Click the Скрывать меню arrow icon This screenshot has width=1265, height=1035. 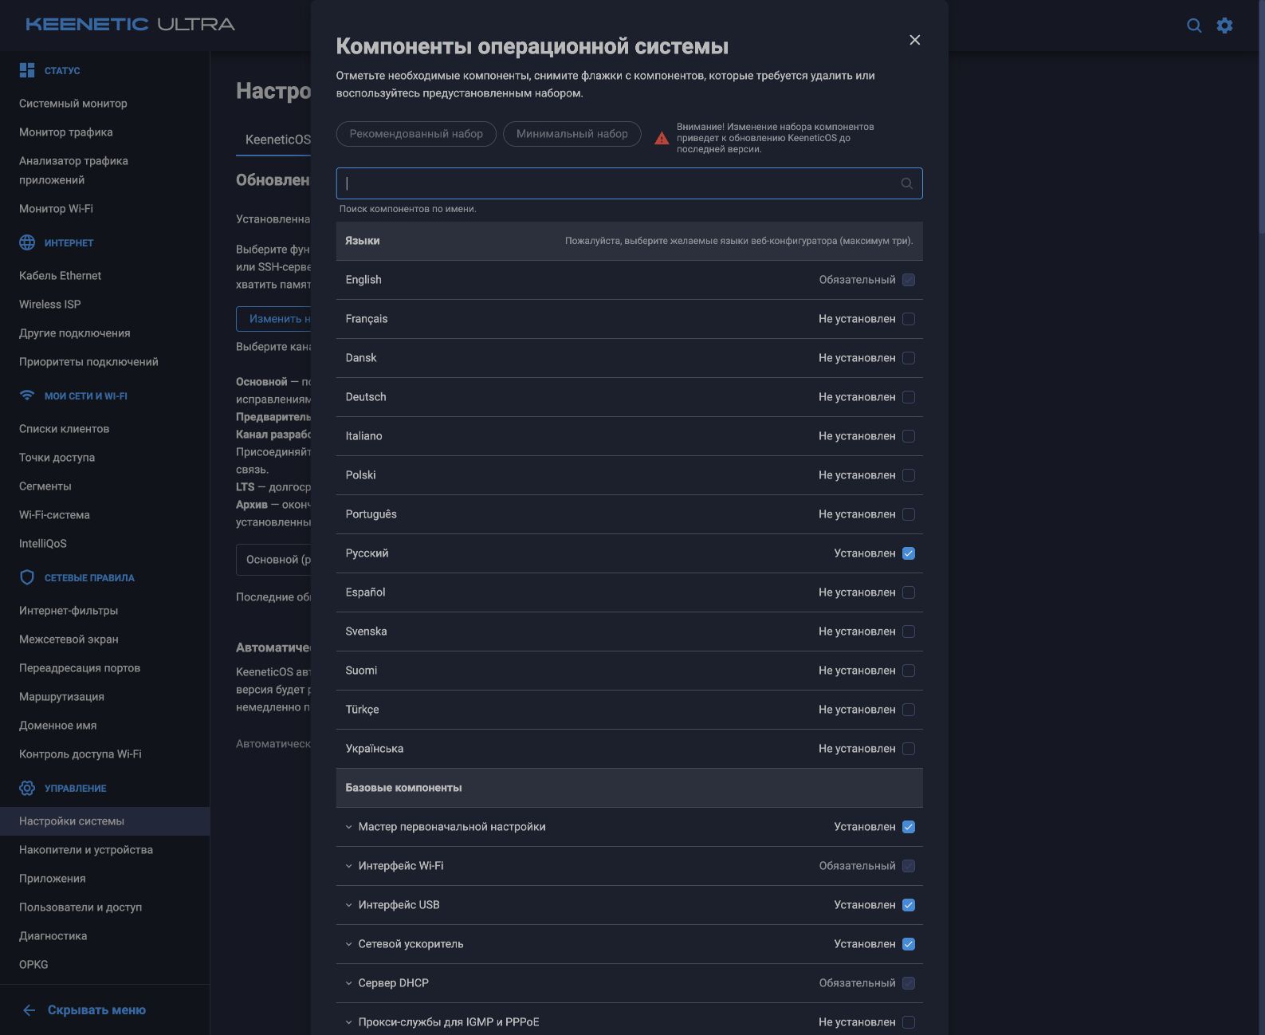pos(29,1010)
